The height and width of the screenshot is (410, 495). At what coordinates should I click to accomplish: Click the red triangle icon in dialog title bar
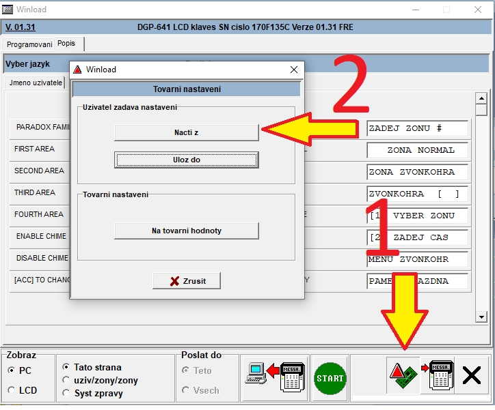click(x=78, y=70)
